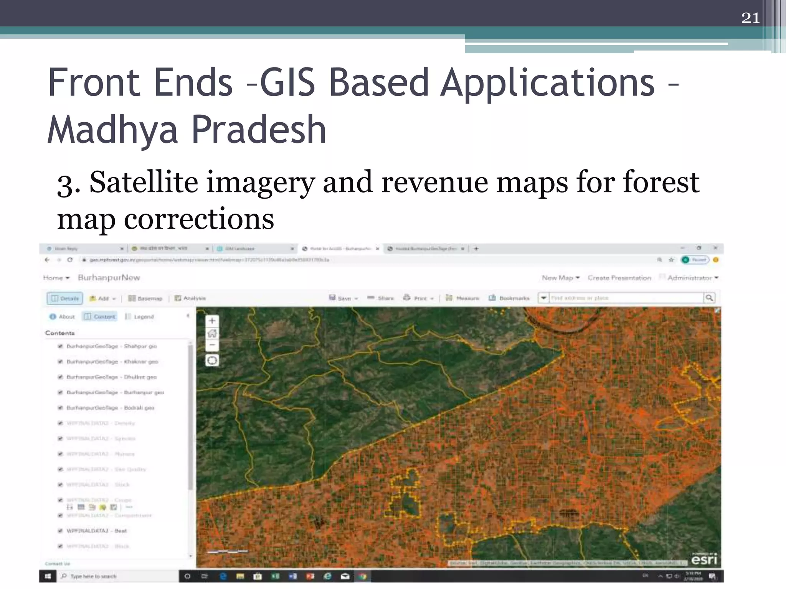Image resolution: width=786 pixels, height=589 pixels.
Task: Click the Contact Us link
Action: click(x=57, y=563)
